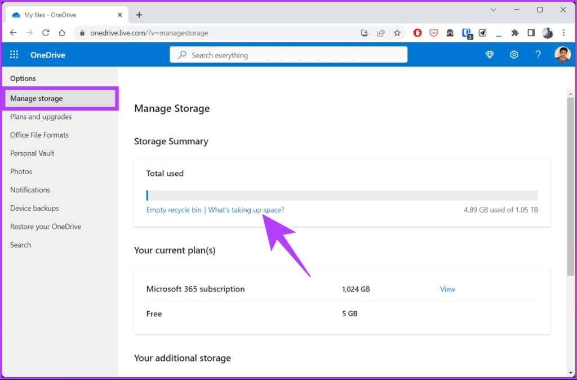Viewport: 577px width, 380px height.
Task: View site information via the lock icon
Action: (82, 33)
